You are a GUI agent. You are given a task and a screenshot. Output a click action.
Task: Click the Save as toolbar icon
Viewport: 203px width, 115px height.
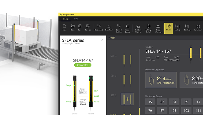point(88,27)
